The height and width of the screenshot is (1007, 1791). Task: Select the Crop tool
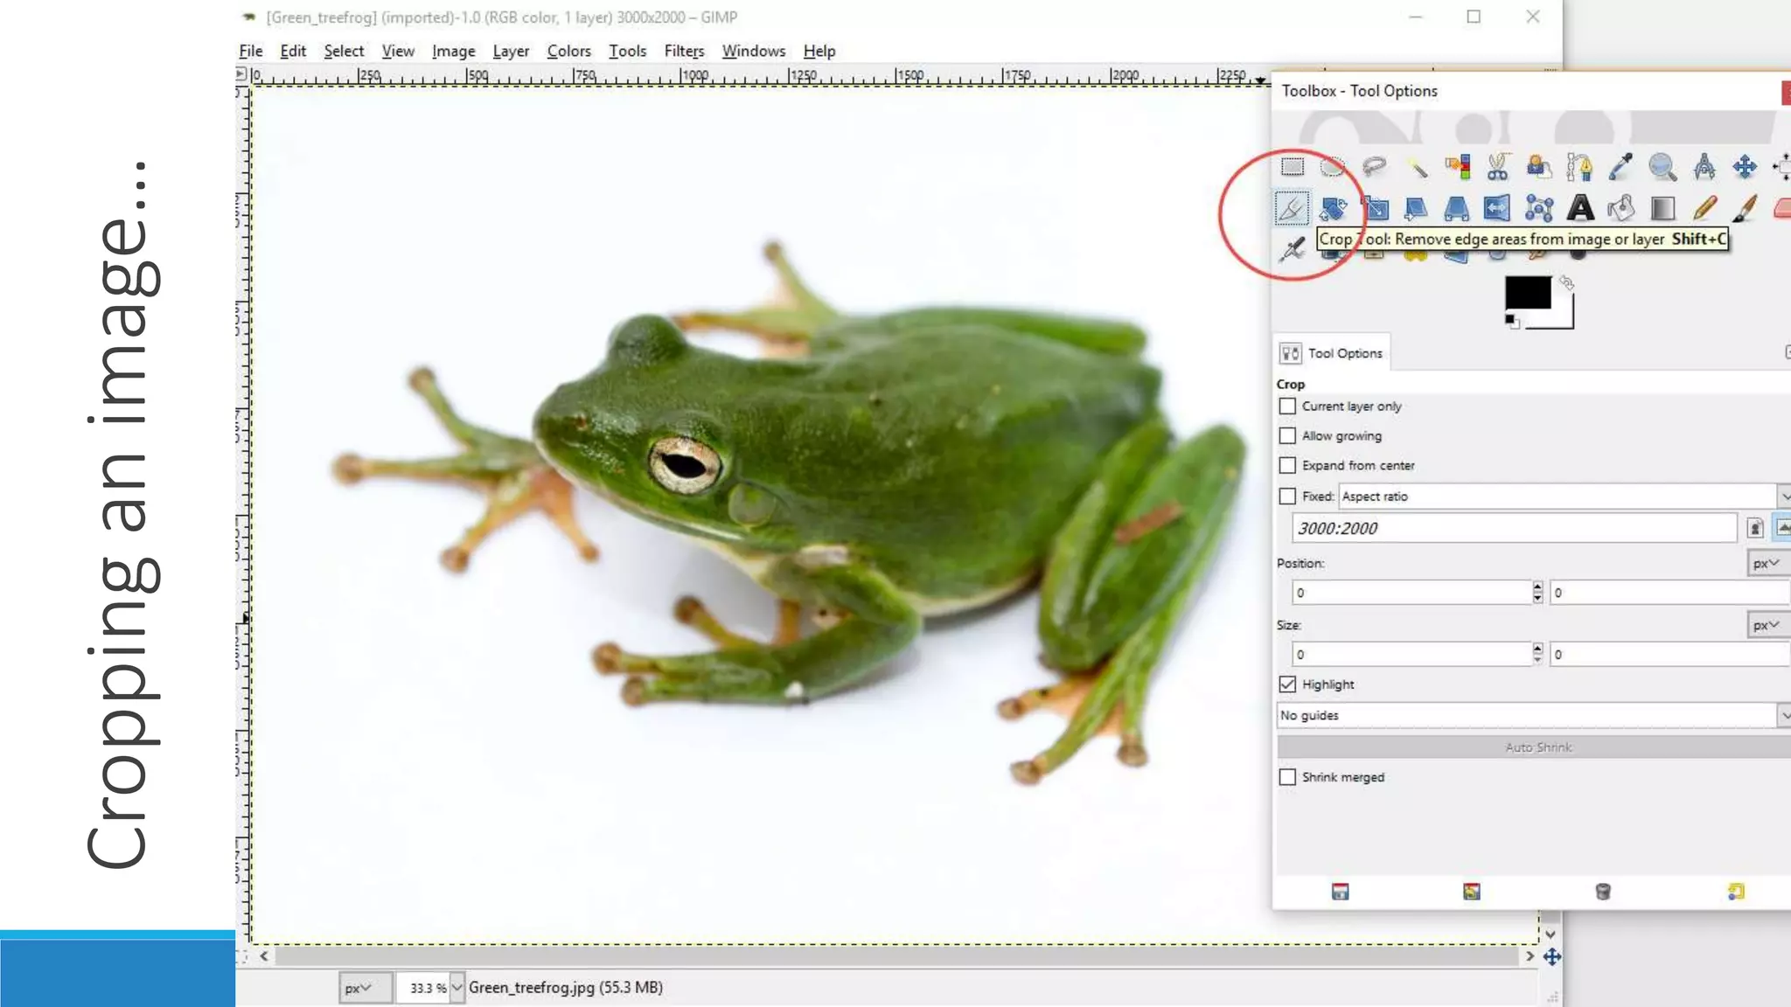pos(1292,209)
